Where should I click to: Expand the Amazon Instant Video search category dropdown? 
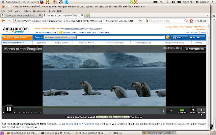[x=59, y=37]
